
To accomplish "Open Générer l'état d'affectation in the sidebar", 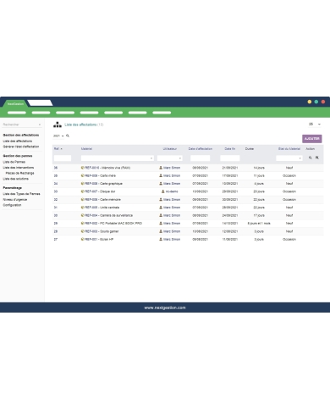I will [x=21, y=147].
